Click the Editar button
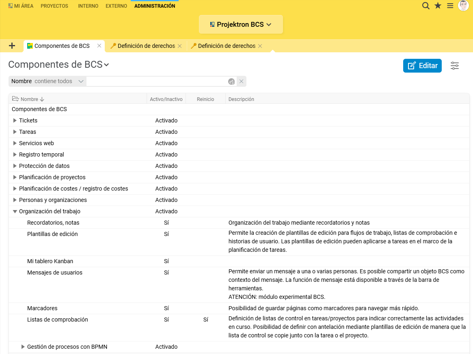This screenshot has height=354, width=473. (x=422, y=66)
